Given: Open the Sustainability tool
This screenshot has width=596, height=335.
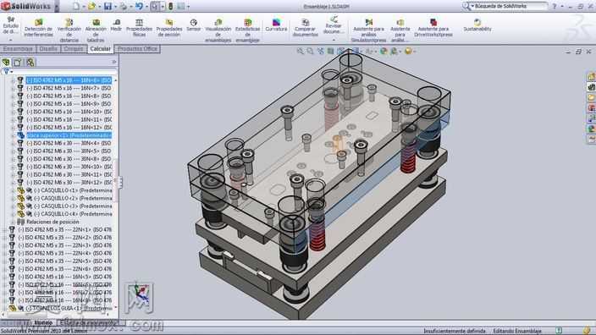Looking at the screenshot, I should 477,25.
